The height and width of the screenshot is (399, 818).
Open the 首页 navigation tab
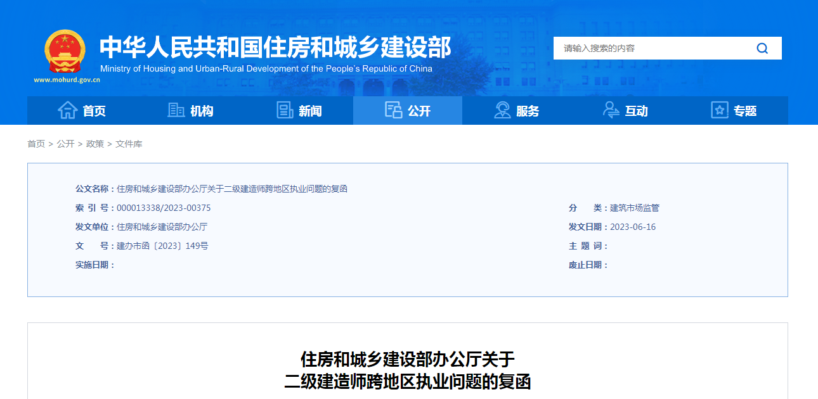point(94,111)
